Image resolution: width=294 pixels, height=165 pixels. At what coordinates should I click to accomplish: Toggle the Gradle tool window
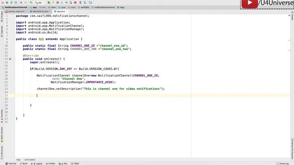click(x=292, y=16)
